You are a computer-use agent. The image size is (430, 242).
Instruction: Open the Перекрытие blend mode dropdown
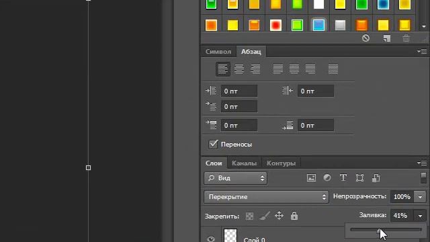[x=266, y=197]
